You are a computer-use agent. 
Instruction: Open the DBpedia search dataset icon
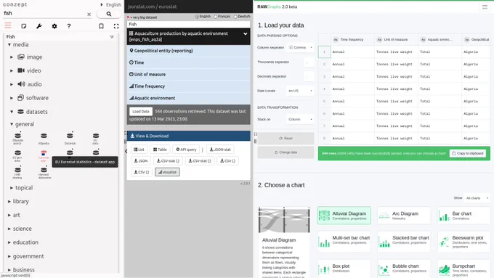(x=18, y=138)
